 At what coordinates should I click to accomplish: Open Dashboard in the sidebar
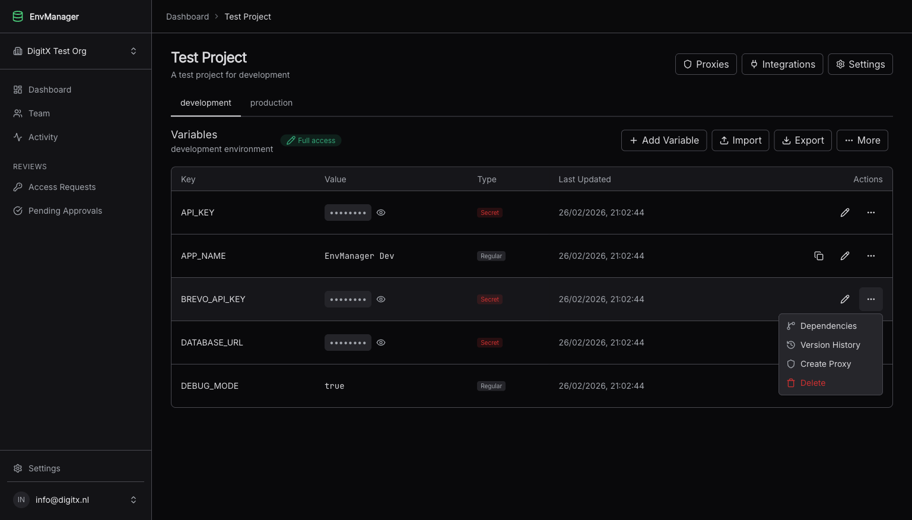(75, 90)
